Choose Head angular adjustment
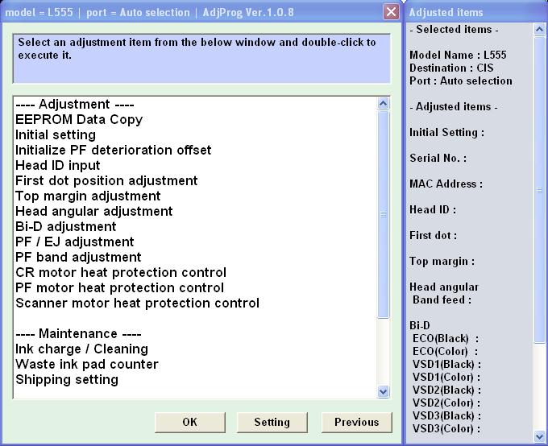The image size is (548, 446). tap(94, 211)
